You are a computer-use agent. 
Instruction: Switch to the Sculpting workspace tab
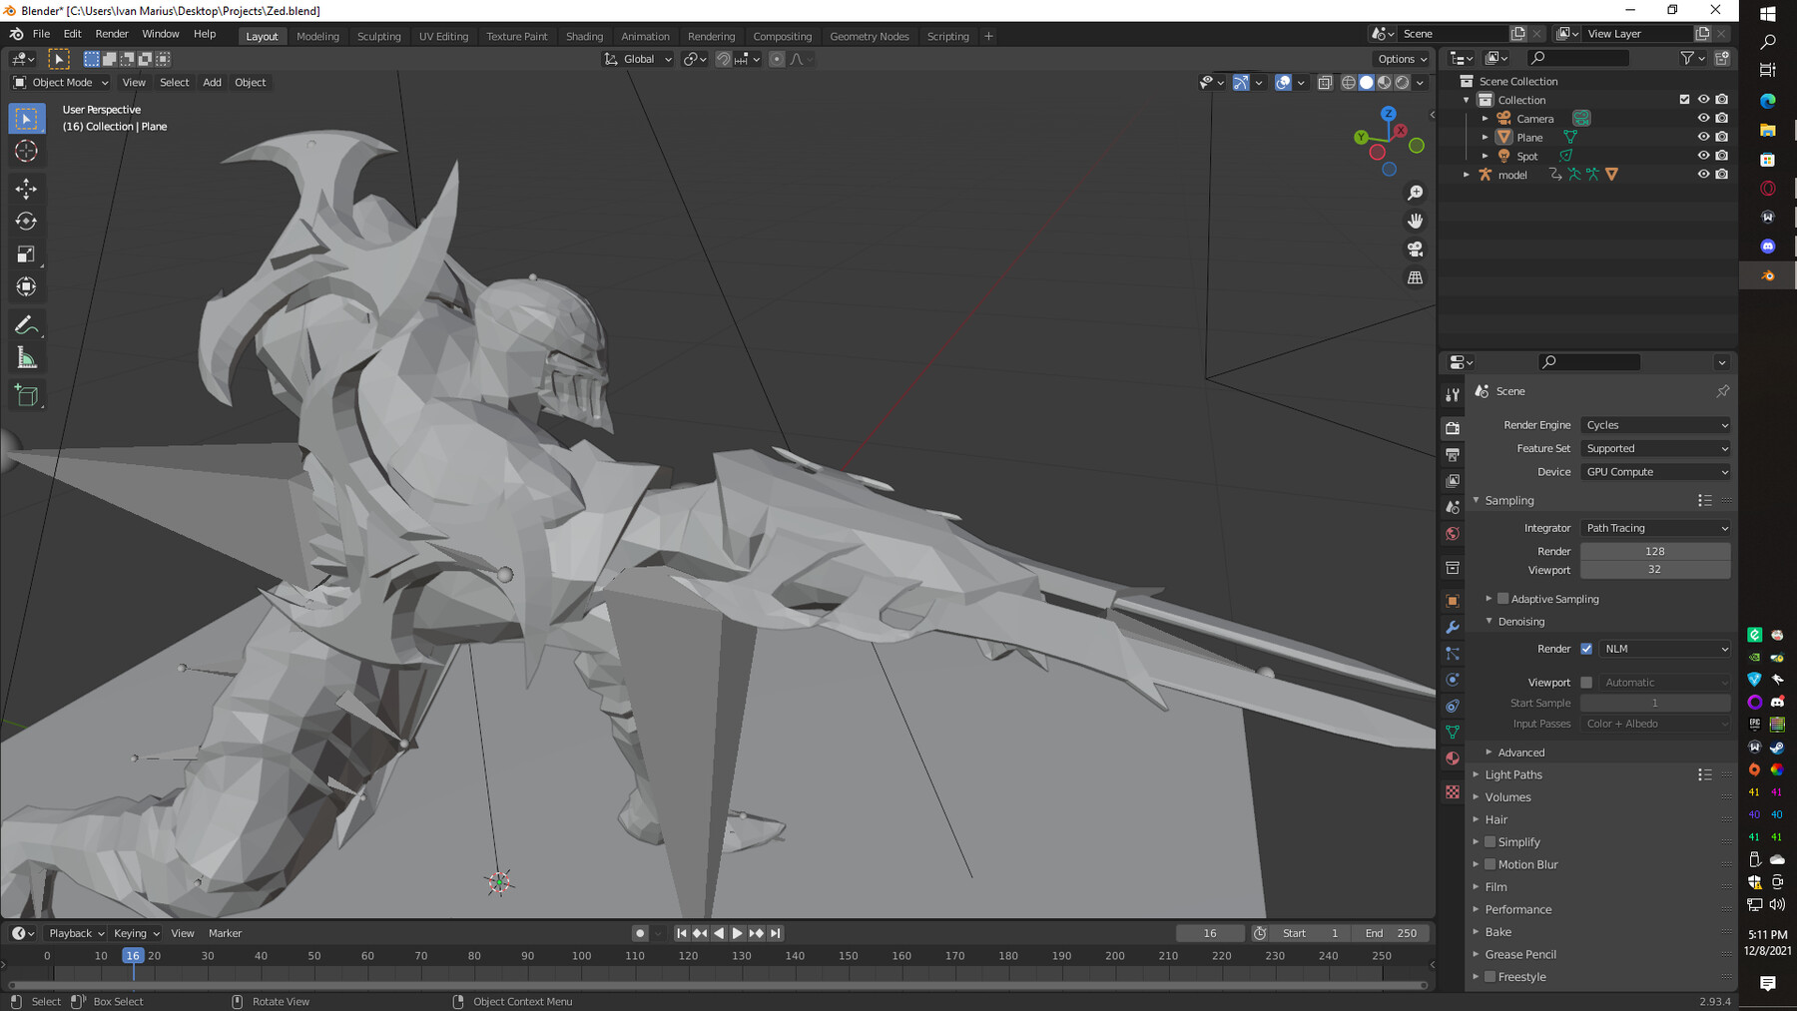click(x=378, y=37)
